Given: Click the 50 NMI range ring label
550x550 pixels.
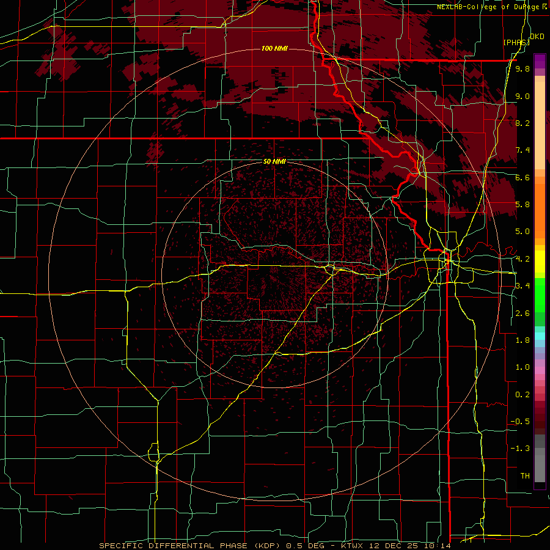Looking at the screenshot, I should pos(274,161).
